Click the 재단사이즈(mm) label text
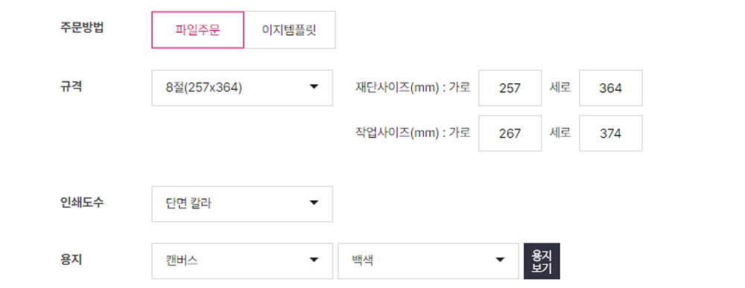 coord(397,88)
